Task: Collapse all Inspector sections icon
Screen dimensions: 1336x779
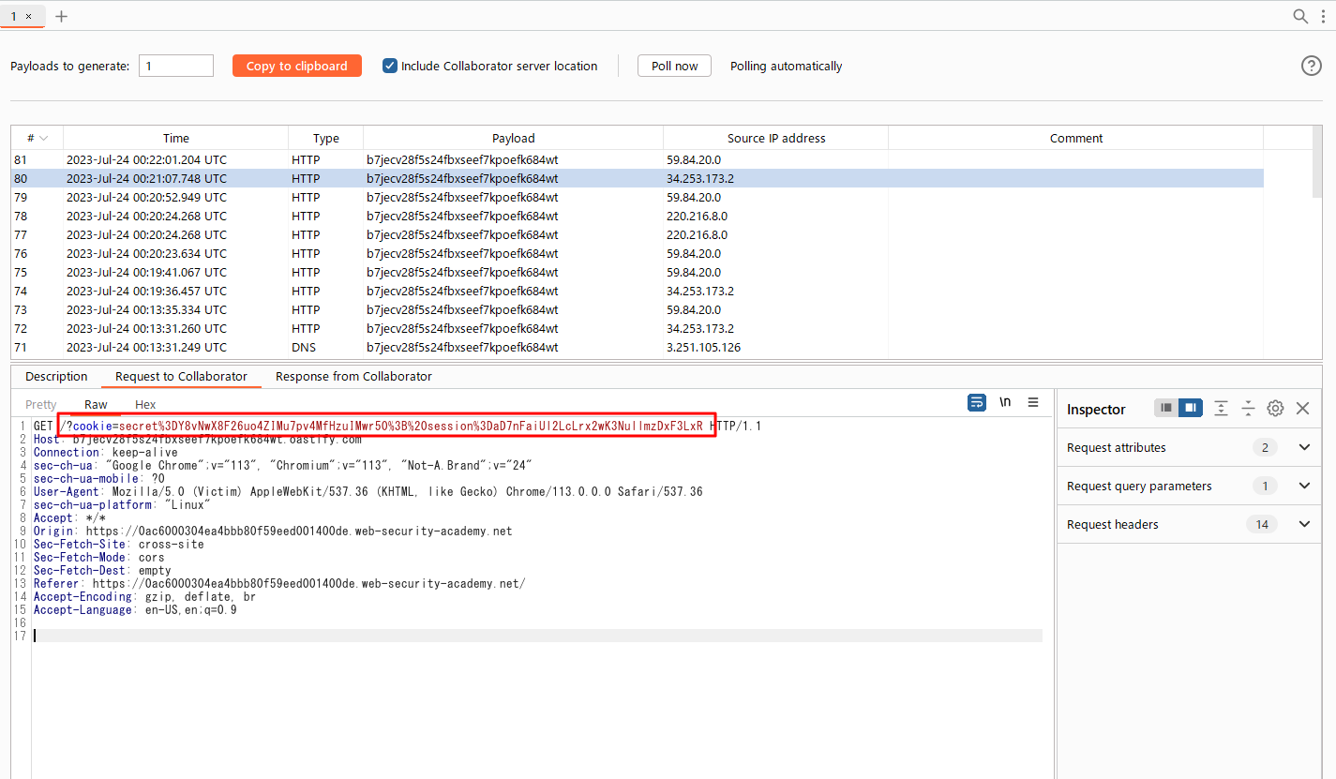Action: (x=1248, y=408)
